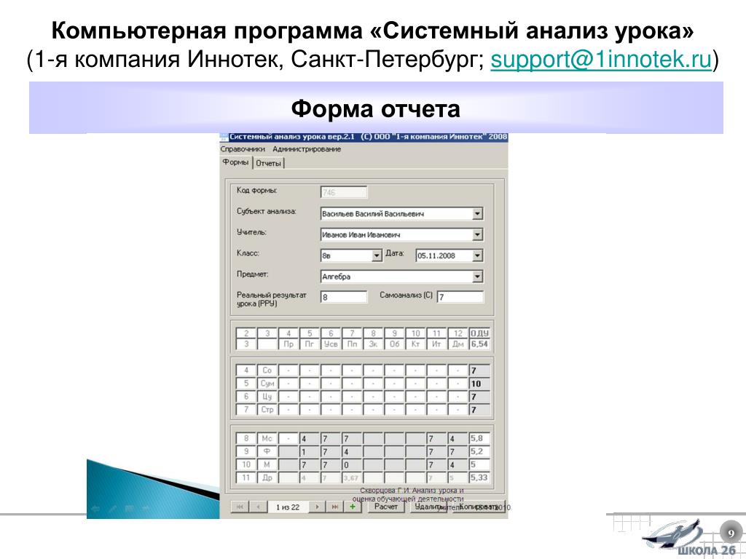Click the Др row label cell
The image size is (746, 559).
pyautogui.click(x=267, y=477)
